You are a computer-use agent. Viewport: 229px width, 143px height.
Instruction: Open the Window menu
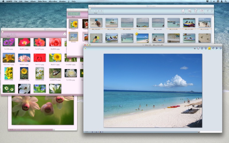coord(62,1)
